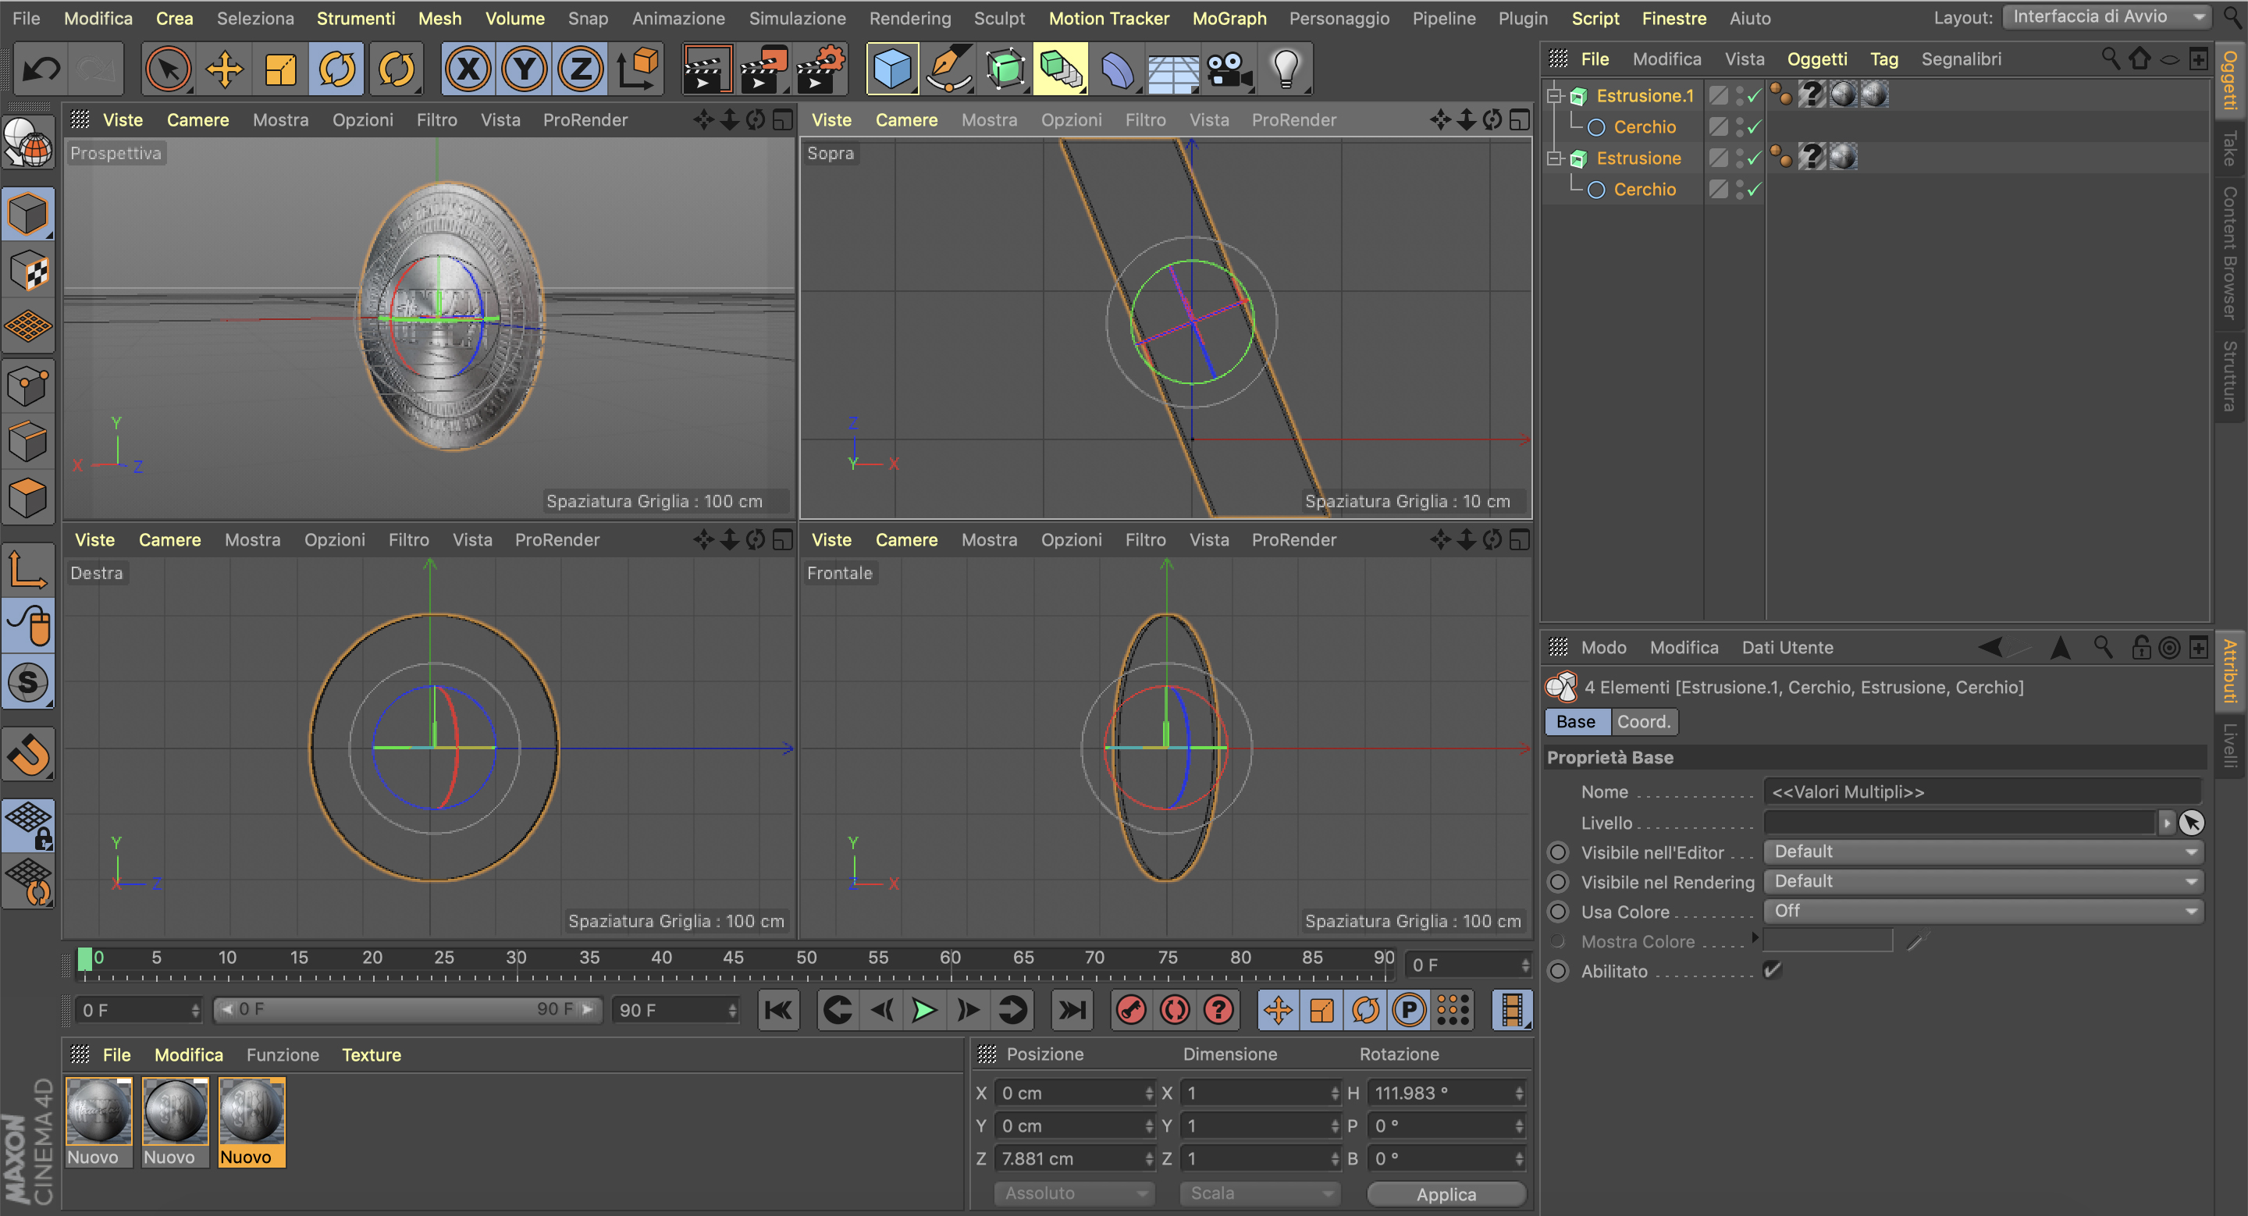Open the Layout Interfaccia di Avvio dropdown
Image resolution: width=2248 pixels, height=1216 pixels.
click(x=2105, y=16)
